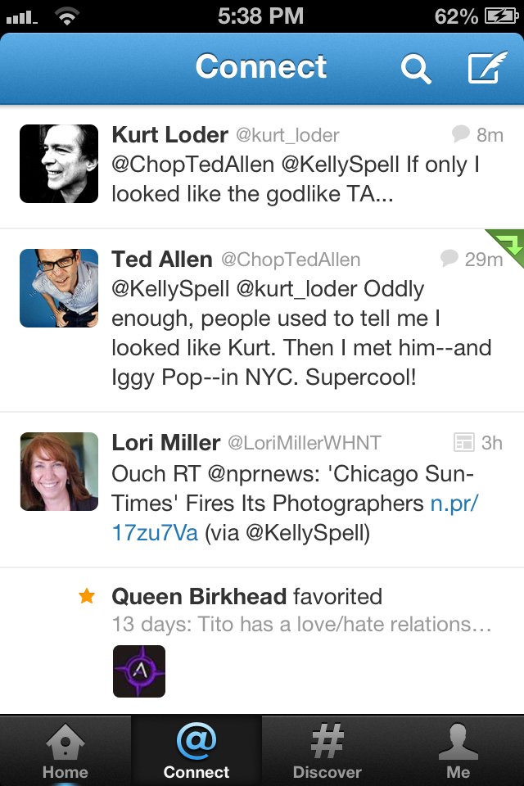Viewport: 524px width, 786px height.
Task: Open Kurt Loder's profile name
Action: tap(169, 134)
